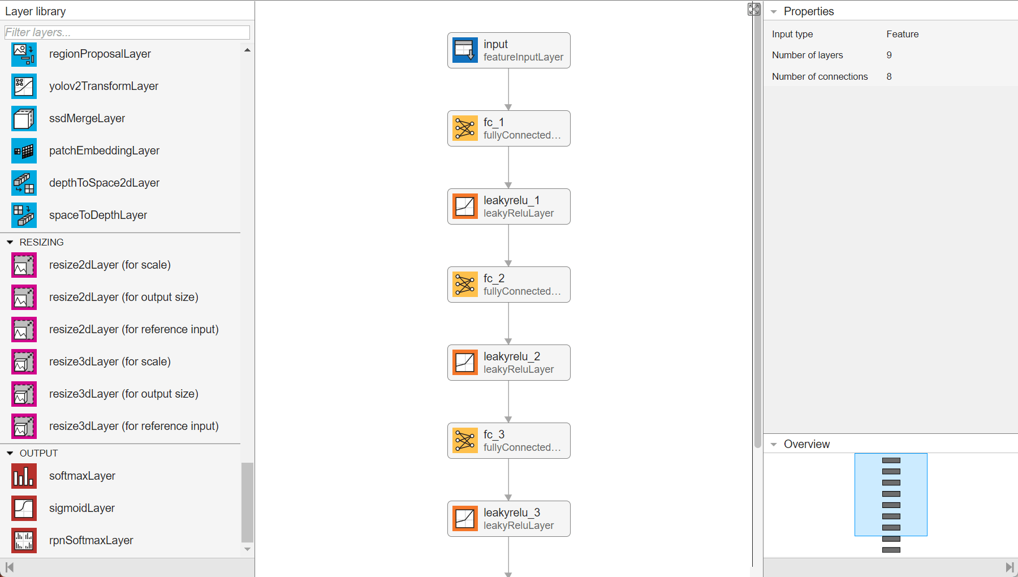The height and width of the screenshot is (577, 1018).
Task: Click the Filter layers search field
Action: (127, 32)
